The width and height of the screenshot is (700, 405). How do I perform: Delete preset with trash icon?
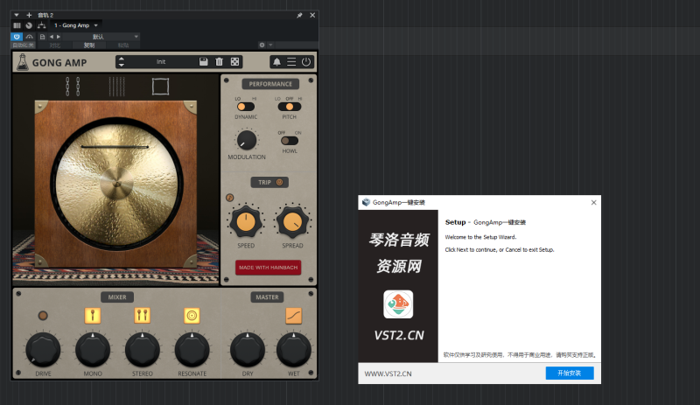[219, 62]
